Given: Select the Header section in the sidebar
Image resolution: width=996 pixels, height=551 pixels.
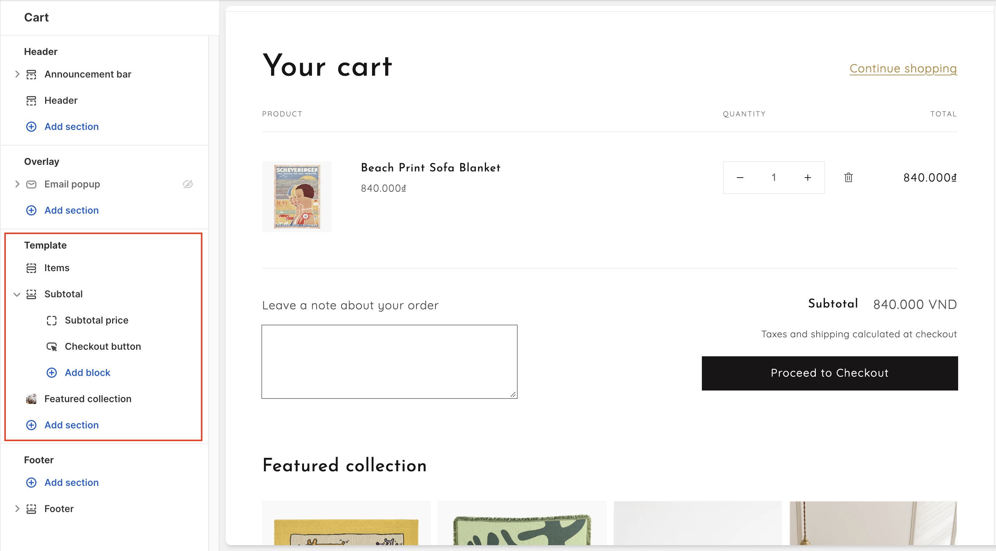Looking at the screenshot, I should (61, 100).
